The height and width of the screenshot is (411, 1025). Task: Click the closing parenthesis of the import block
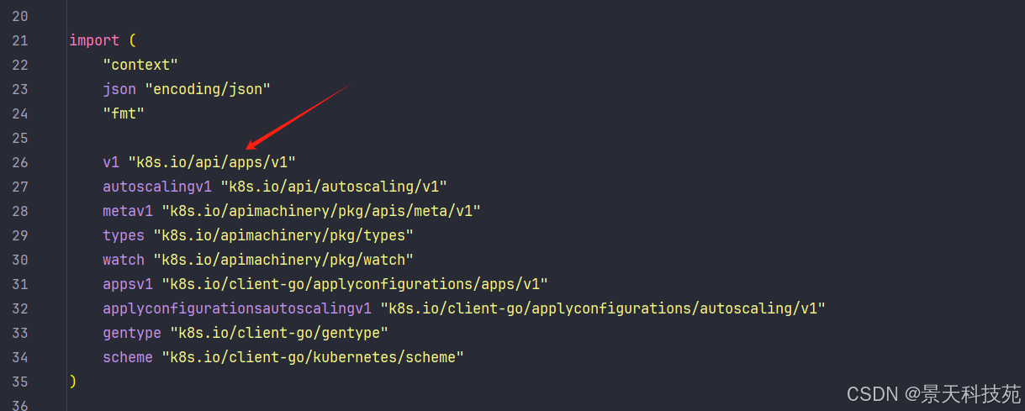(73, 382)
